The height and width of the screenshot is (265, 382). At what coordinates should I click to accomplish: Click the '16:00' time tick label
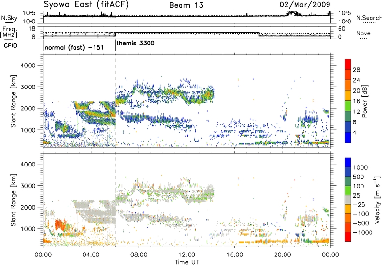click(235, 255)
